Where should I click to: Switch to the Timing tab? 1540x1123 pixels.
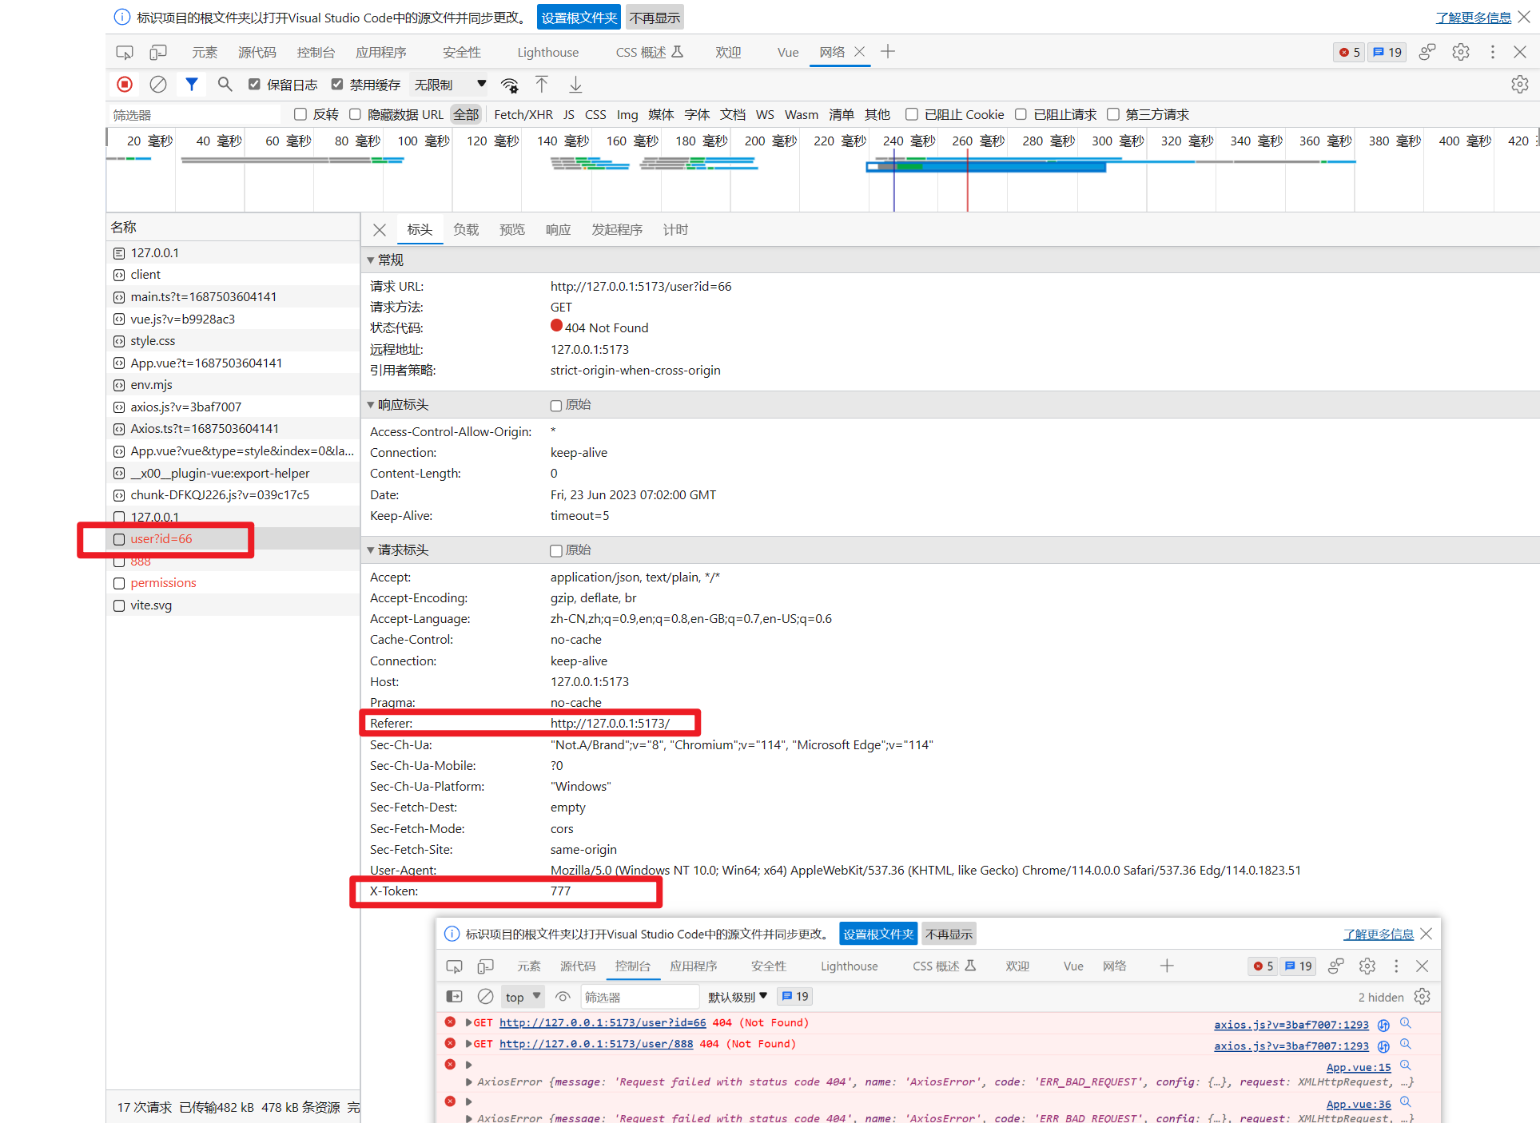[675, 230]
